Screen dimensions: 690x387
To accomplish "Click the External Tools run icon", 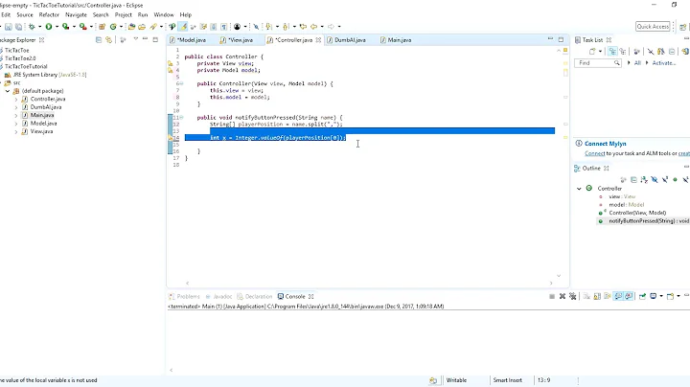I will tap(82, 27).
